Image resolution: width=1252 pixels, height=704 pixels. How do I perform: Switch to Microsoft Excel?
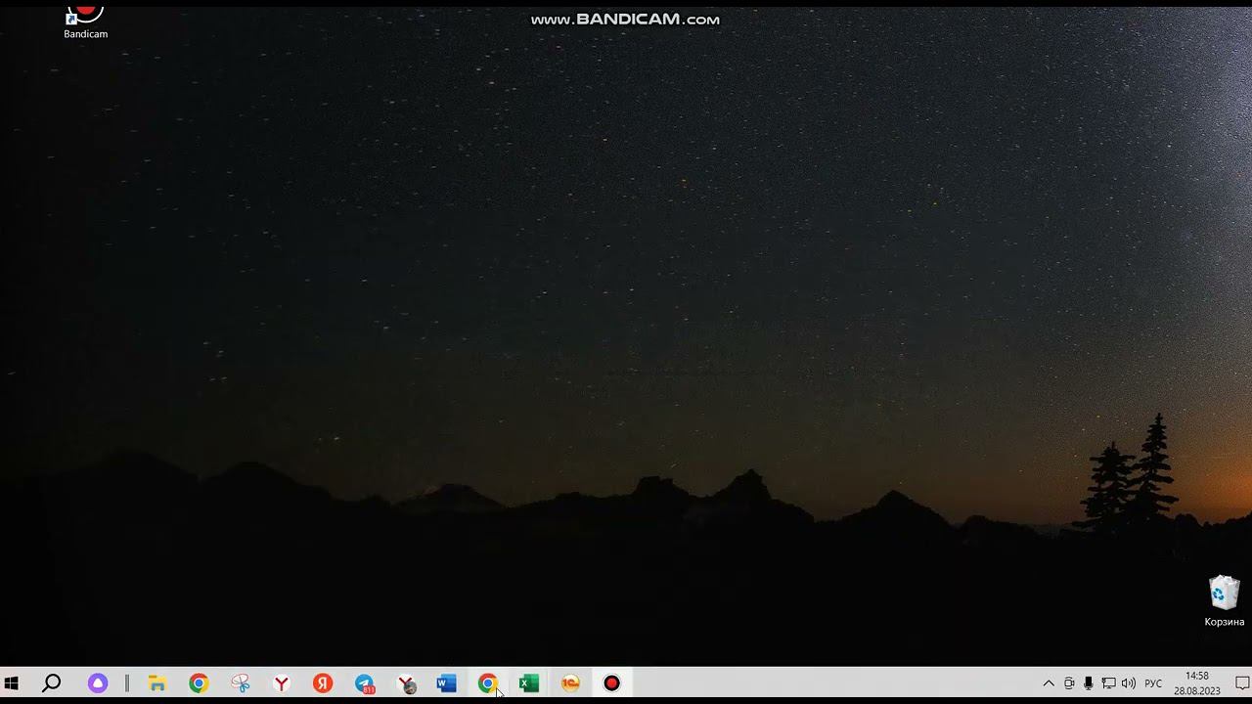[529, 683]
